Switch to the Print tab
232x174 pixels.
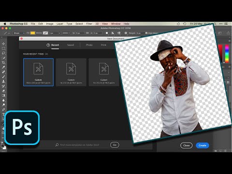[103, 45]
